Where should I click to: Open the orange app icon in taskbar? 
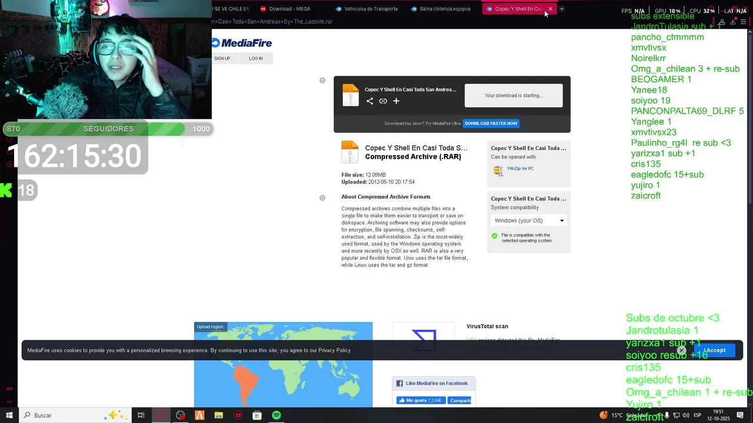tap(199, 415)
